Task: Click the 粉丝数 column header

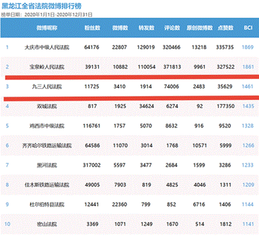Action: pyautogui.click(x=92, y=28)
